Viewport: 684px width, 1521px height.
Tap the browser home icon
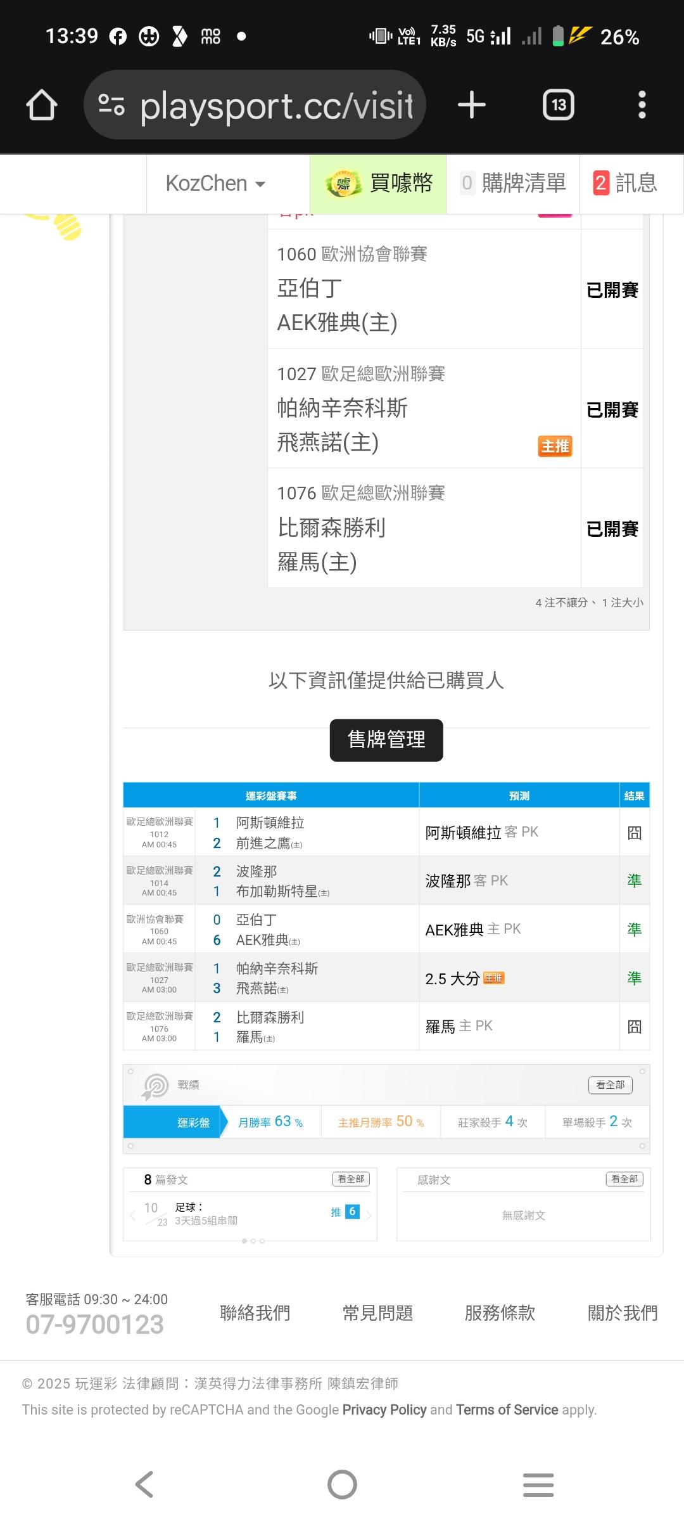click(42, 105)
